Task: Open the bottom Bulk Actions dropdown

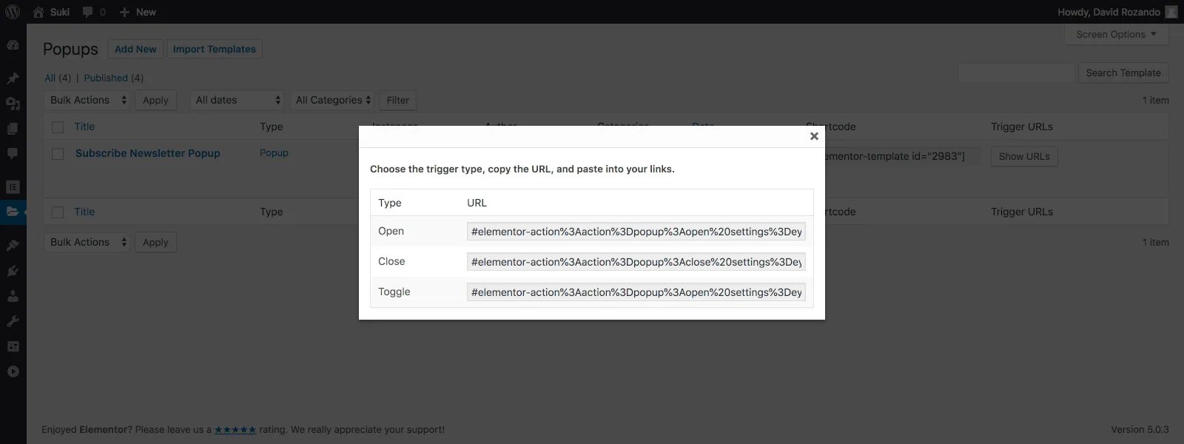Action: pyautogui.click(x=87, y=242)
